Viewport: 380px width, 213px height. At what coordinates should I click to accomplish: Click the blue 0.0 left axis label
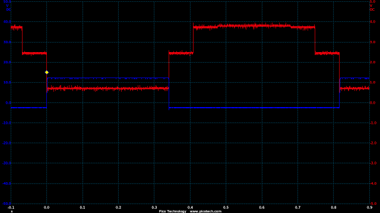[8, 102]
